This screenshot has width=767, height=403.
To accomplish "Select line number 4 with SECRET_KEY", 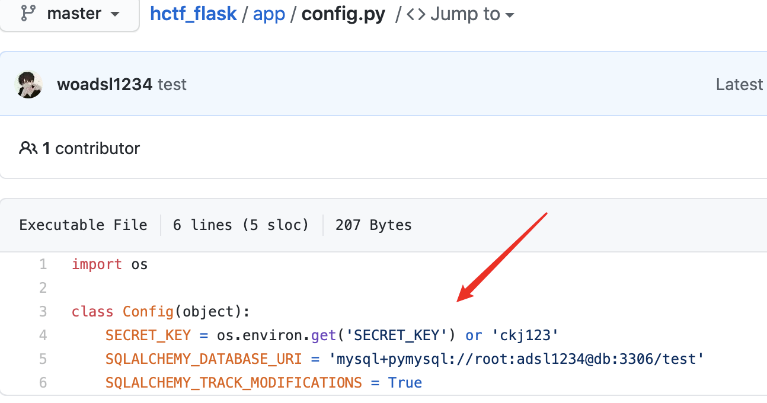I will 43,335.
